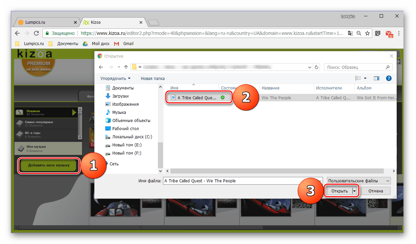The image size is (416, 244).
Task: Click back arrow in Открытие dialog
Action: pos(101,67)
